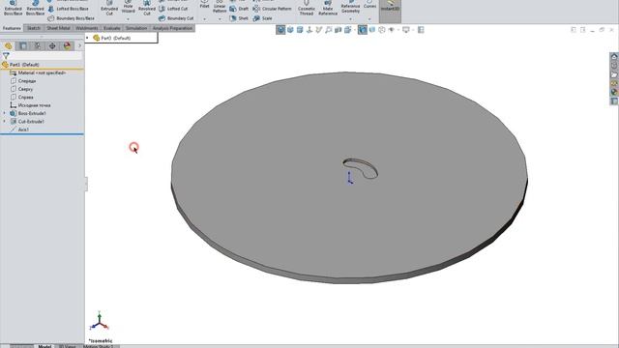Select the Revolved Cut tool
Viewport: 619px width, 348px height.
(x=147, y=8)
